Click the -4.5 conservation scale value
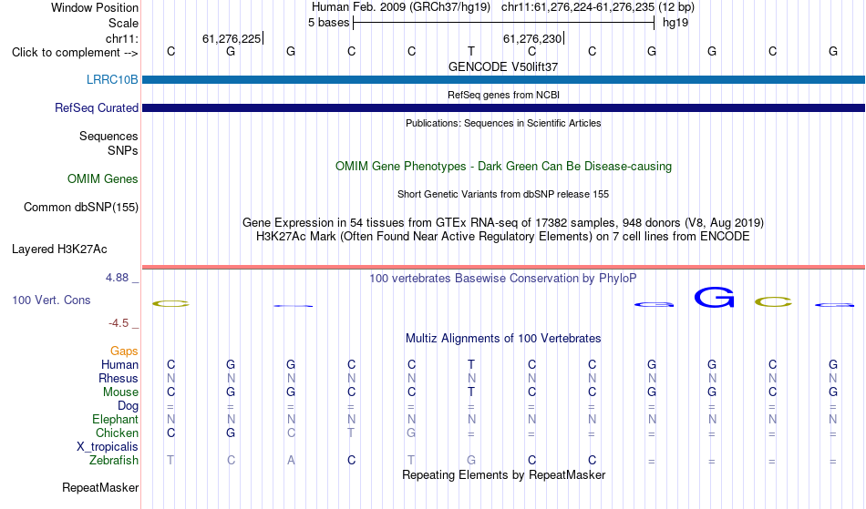Image resolution: width=866 pixels, height=509 pixels. tap(119, 322)
